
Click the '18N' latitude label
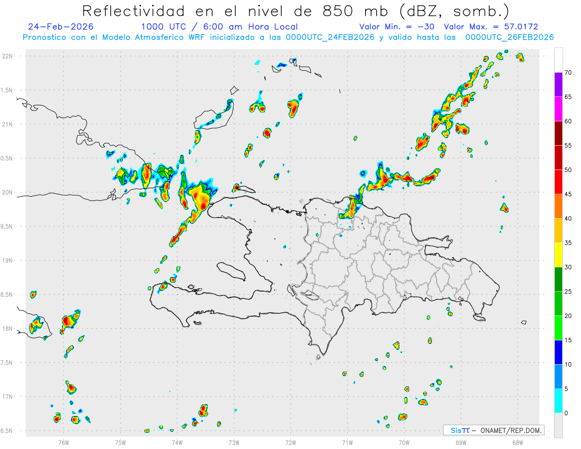pyautogui.click(x=7, y=329)
